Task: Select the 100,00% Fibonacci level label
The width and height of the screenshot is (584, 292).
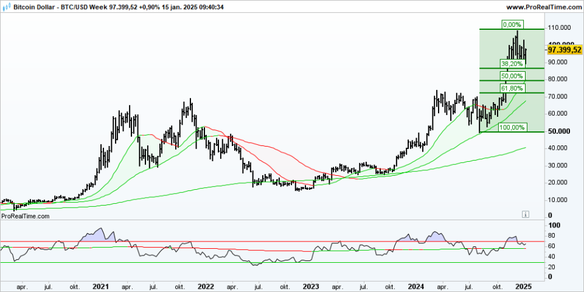Action: (513, 127)
